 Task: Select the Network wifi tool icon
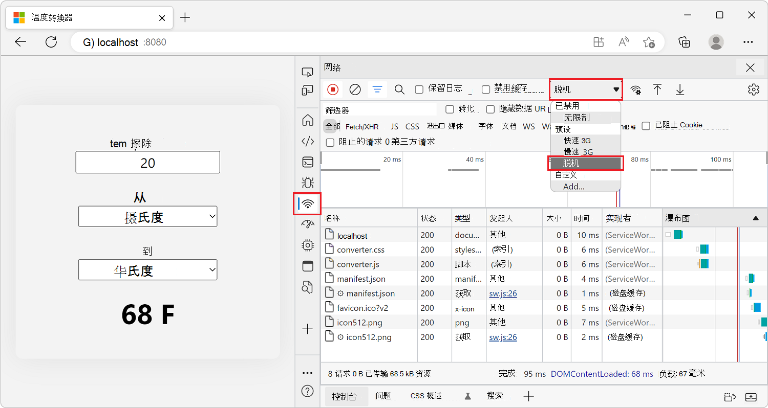tap(307, 204)
